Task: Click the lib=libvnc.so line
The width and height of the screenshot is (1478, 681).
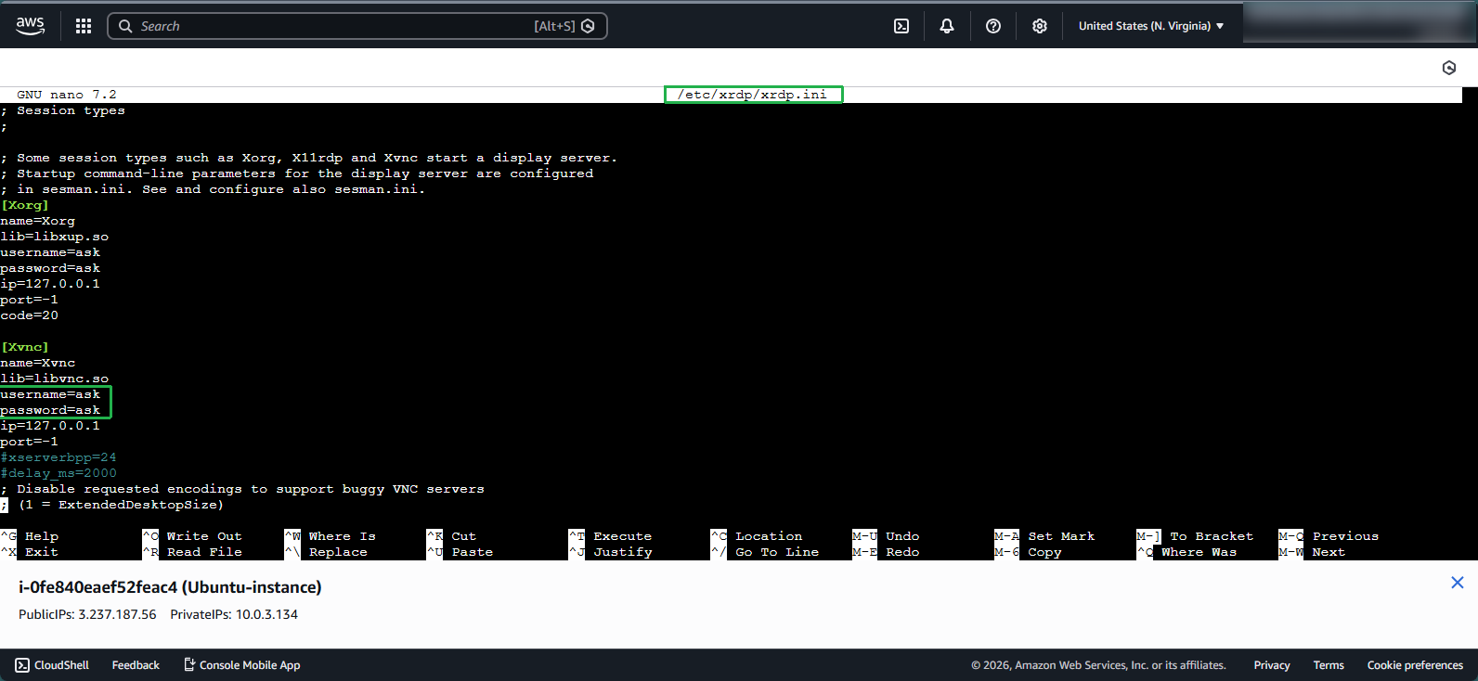Action: (x=55, y=379)
